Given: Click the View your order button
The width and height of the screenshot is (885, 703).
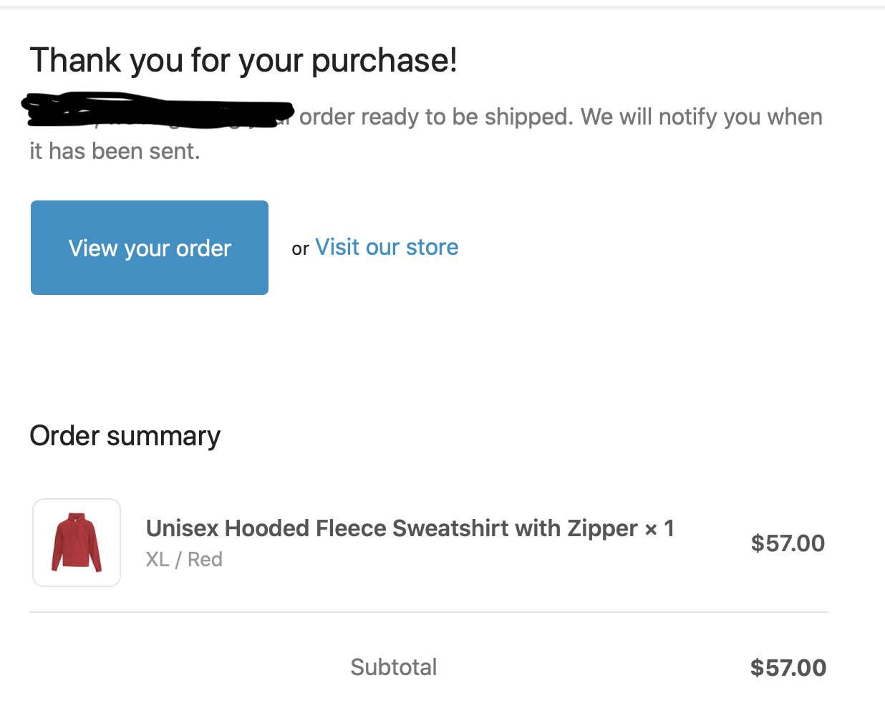Looking at the screenshot, I should click(x=150, y=248).
